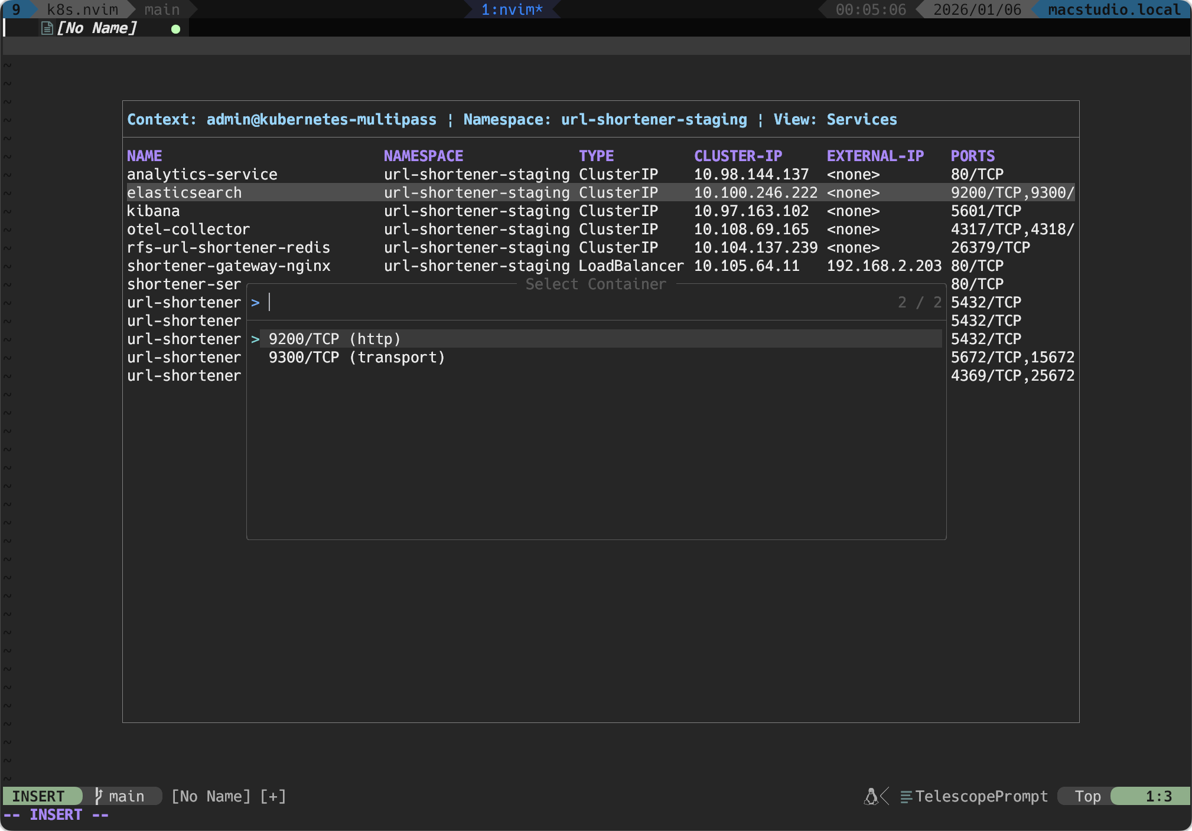Screen dimensions: 1192x831
Task: Click the macstudio.local hostname segment
Action: point(1113,9)
